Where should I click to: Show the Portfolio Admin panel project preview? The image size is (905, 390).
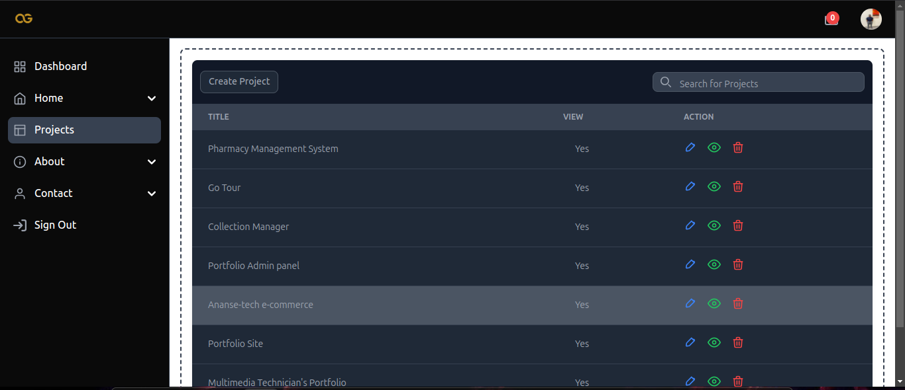714,264
